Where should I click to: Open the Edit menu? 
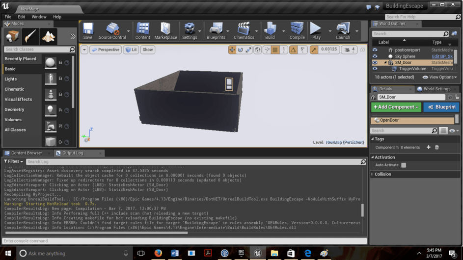pyautogui.click(x=21, y=17)
